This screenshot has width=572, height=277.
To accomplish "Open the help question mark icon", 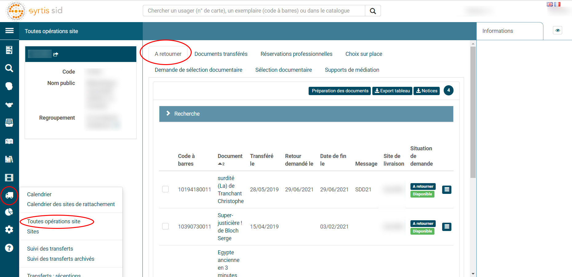I will (x=9, y=248).
